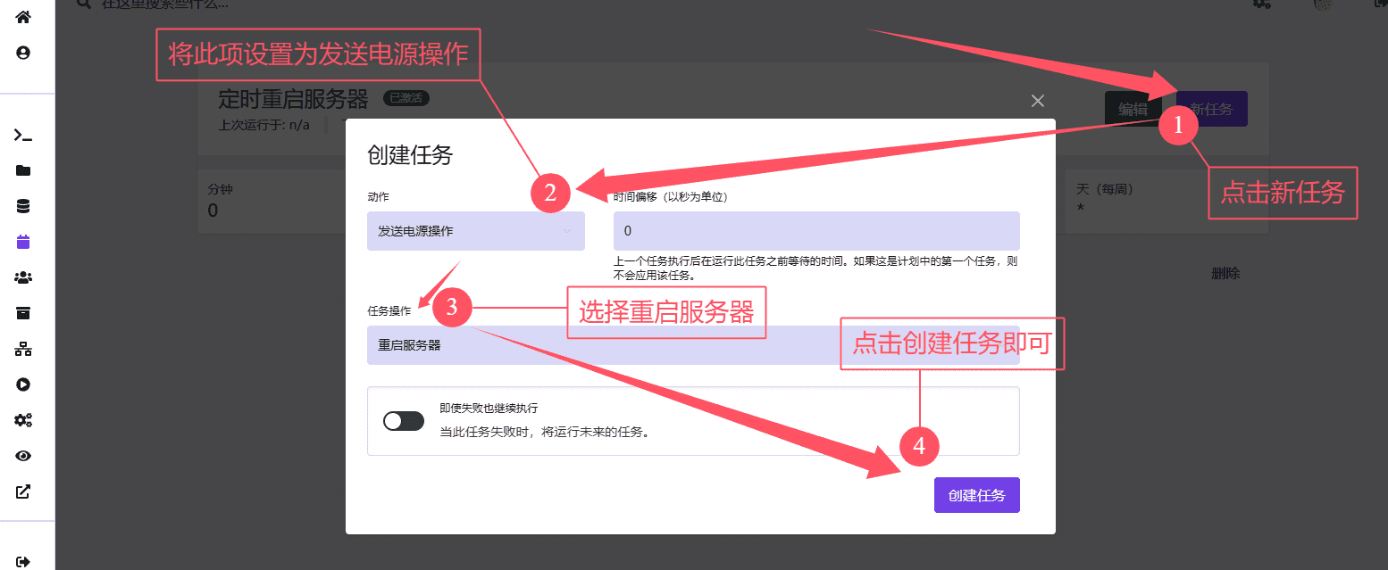Open the activity eye icon
Viewport: 1388px width, 570px height.
pos(23,456)
